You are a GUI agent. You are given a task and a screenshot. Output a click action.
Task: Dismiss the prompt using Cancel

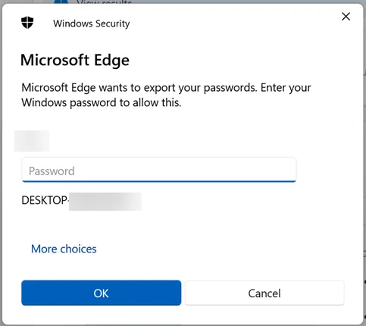[264, 293]
